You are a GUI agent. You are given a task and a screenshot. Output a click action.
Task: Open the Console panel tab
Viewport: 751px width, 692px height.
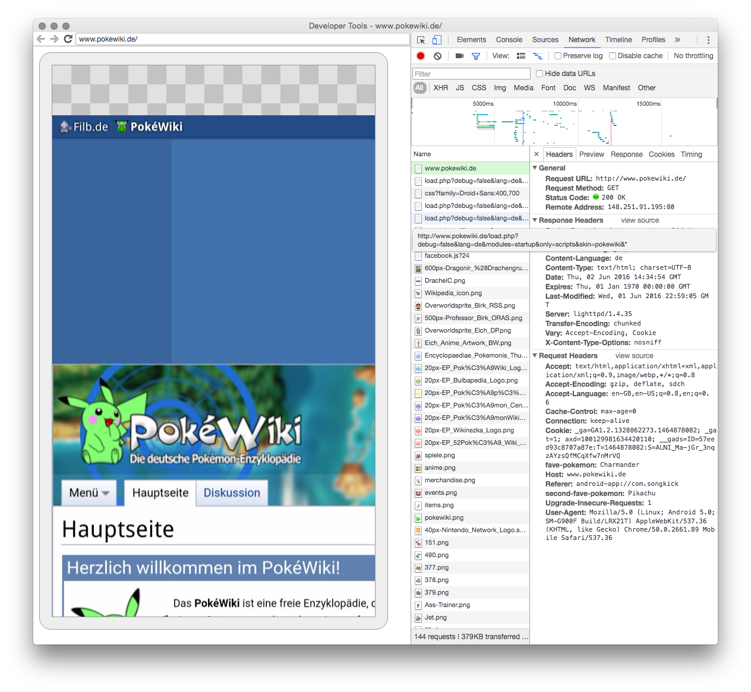pyautogui.click(x=509, y=40)
